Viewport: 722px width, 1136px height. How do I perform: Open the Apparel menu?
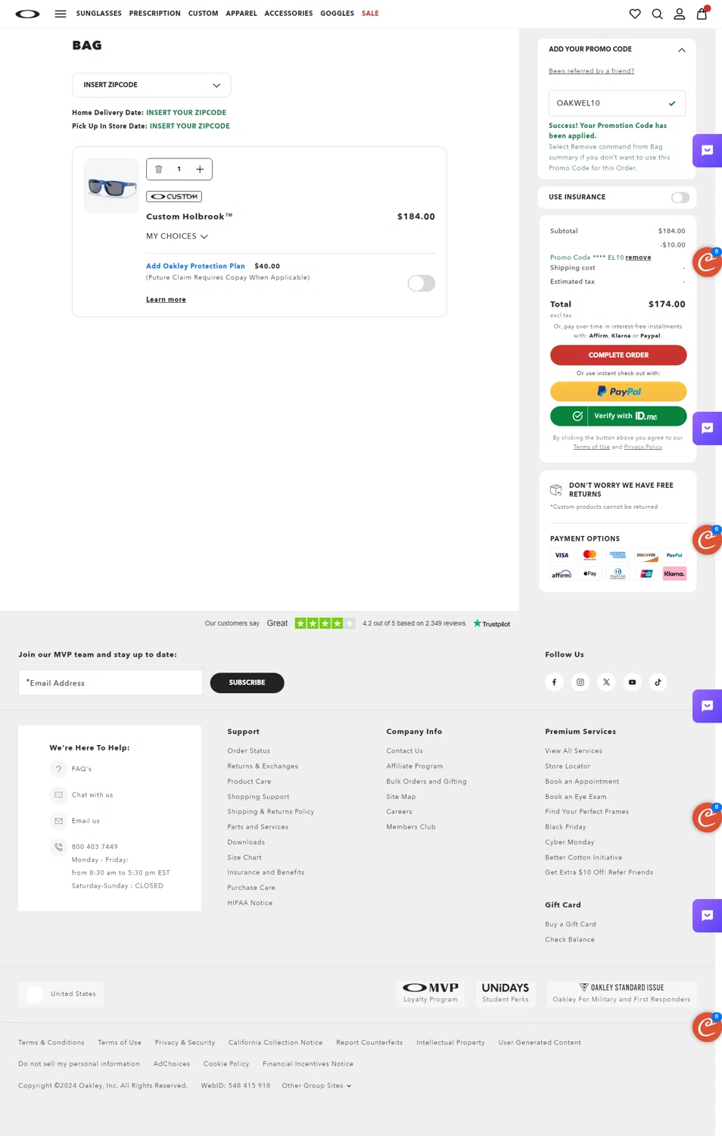[x=241, y=14]
